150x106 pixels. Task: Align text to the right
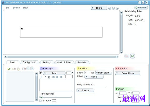(x=61, y=77)
